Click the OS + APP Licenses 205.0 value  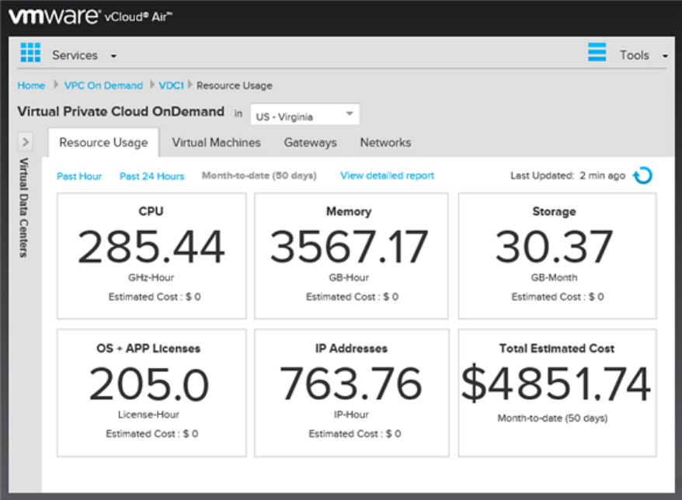(x=149, y=384)
